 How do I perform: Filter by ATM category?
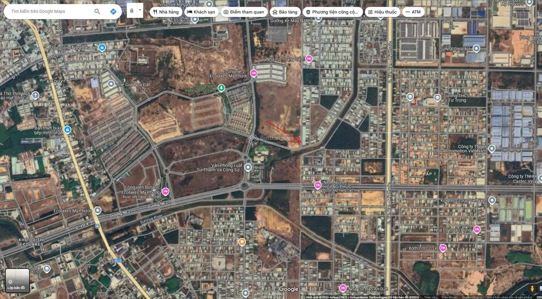pyautogui.click(x=413, y=12)
